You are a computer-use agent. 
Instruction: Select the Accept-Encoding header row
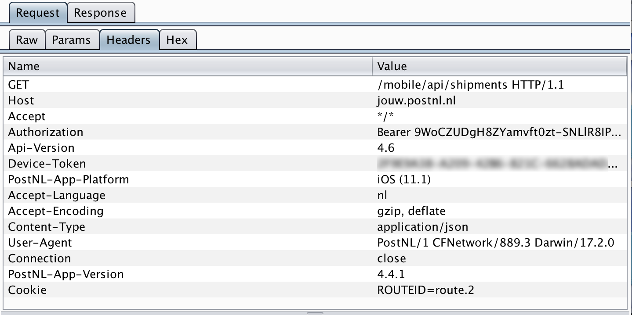coord(56,211)
